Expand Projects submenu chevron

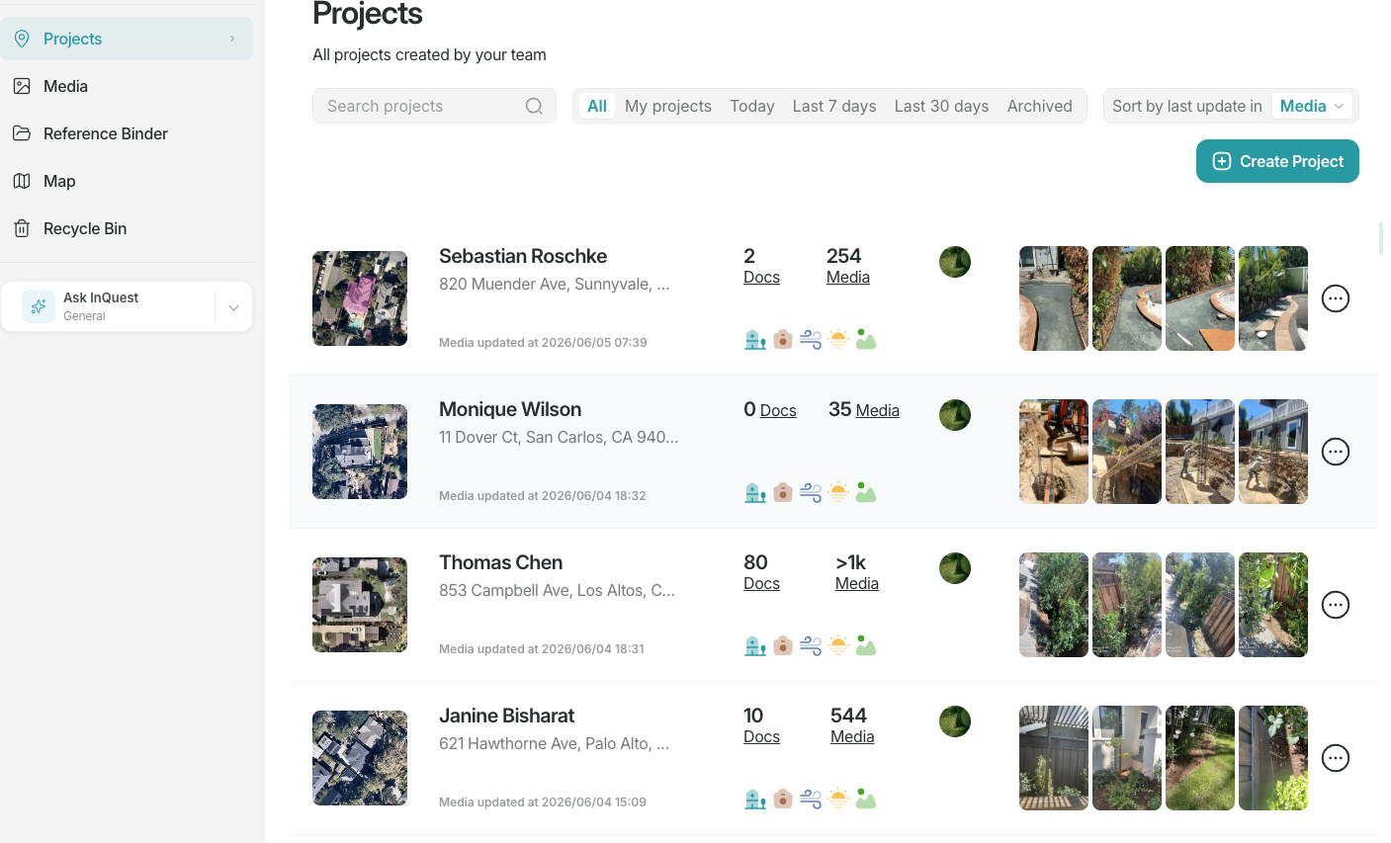click(x=232, y=39)
